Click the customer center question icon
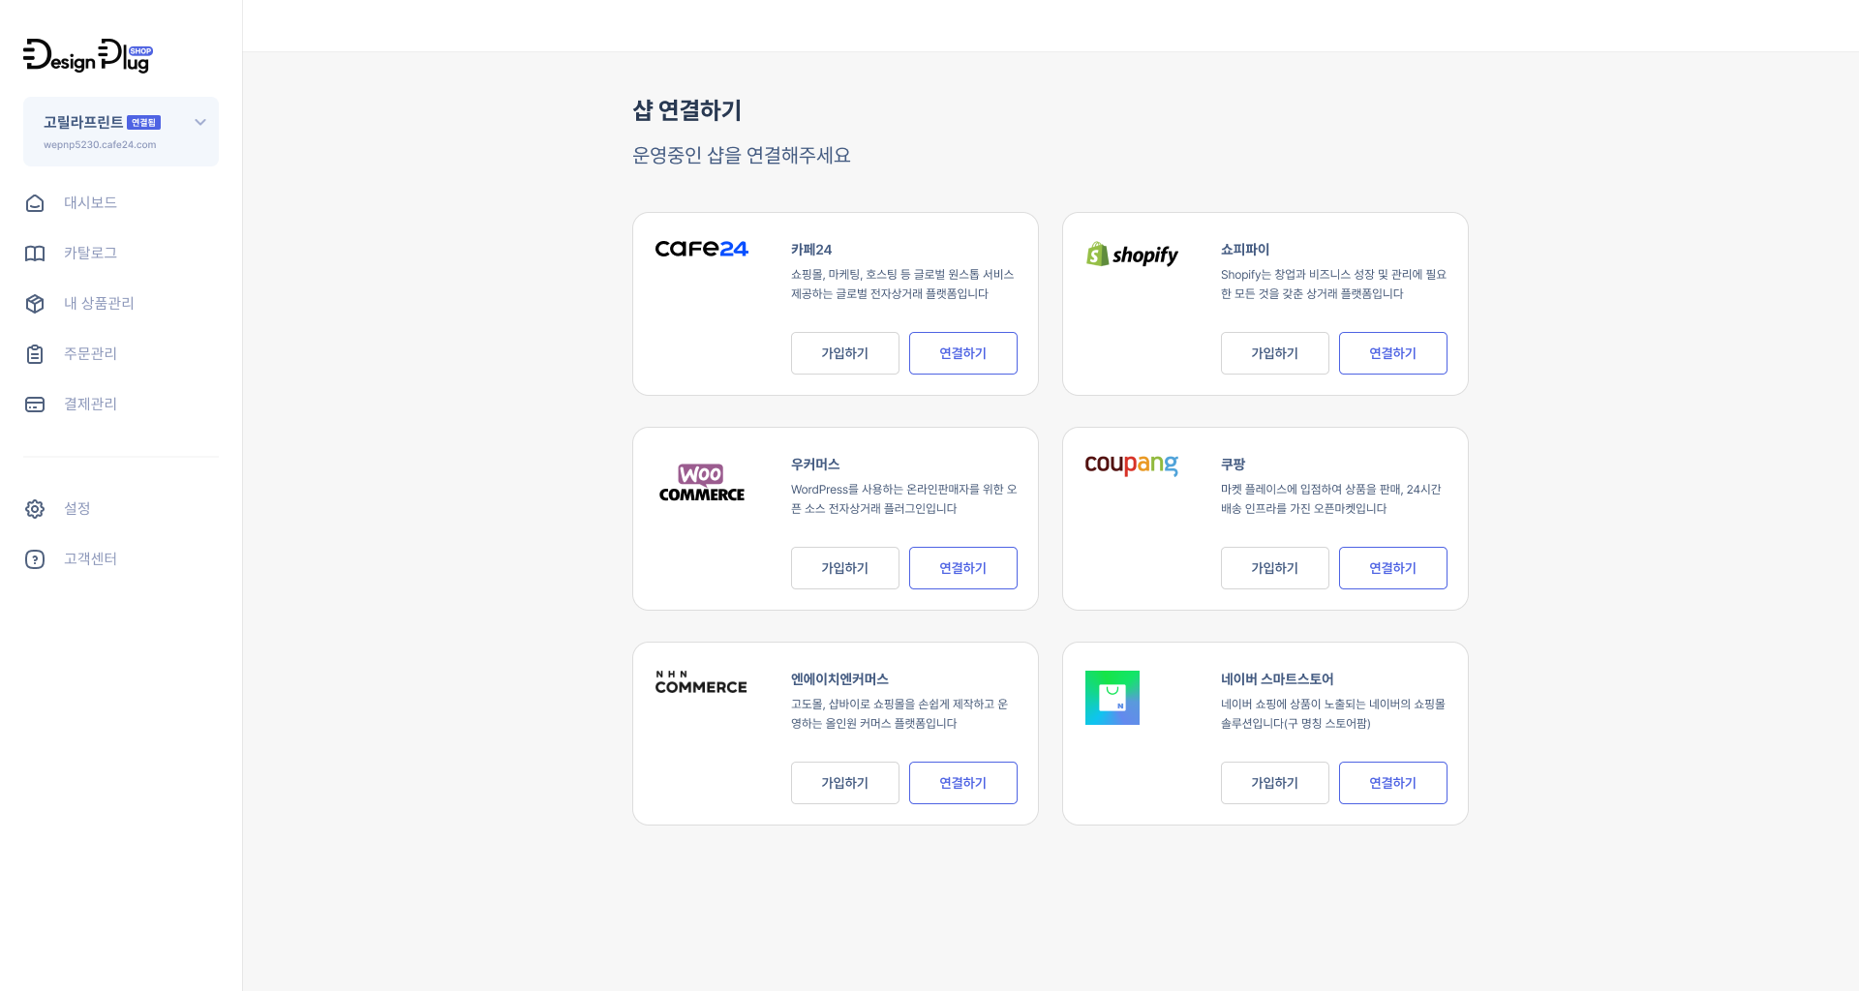The height and width of the screenshot is (991, 1859). 35,559
